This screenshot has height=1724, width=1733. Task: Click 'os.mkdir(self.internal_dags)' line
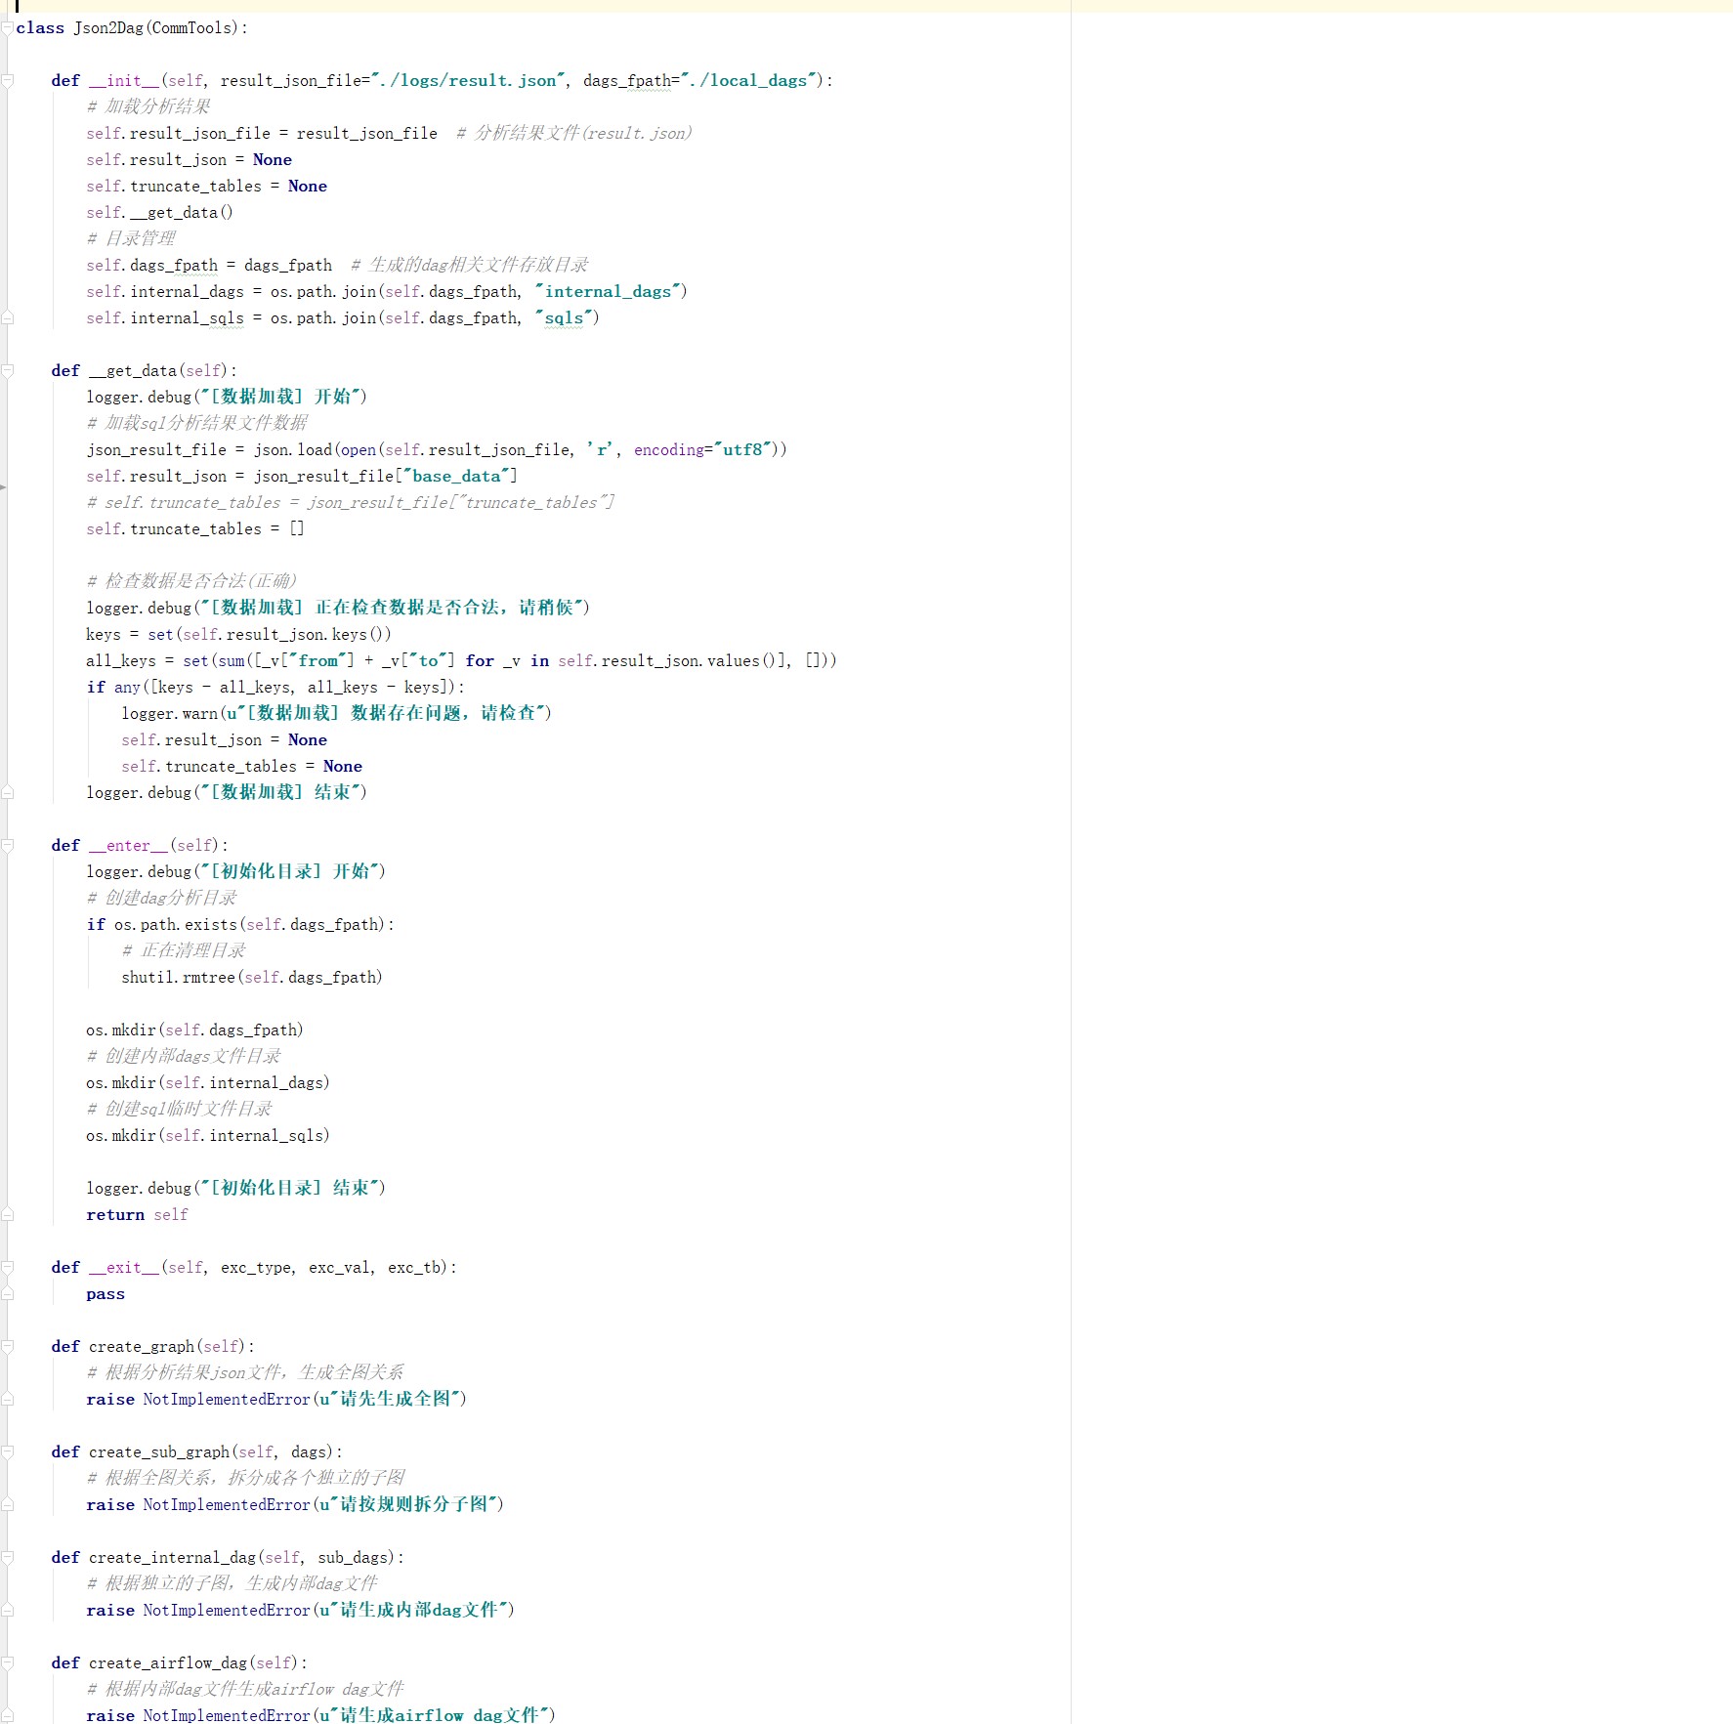208,1082
